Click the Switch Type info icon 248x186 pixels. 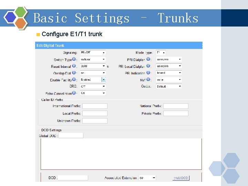pos(74,59)
